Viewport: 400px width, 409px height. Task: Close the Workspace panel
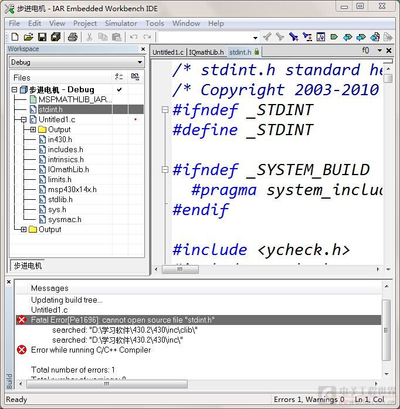click(143, 49)
